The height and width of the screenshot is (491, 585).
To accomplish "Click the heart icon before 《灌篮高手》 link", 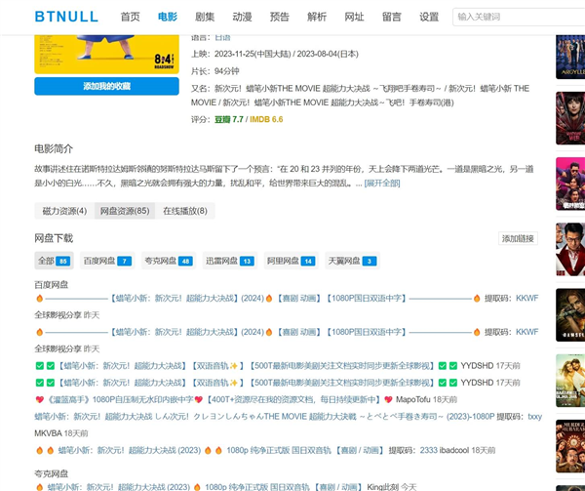I will click(40, 399).
